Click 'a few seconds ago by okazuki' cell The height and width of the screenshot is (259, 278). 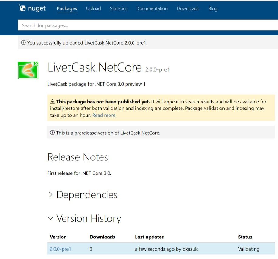167,249
